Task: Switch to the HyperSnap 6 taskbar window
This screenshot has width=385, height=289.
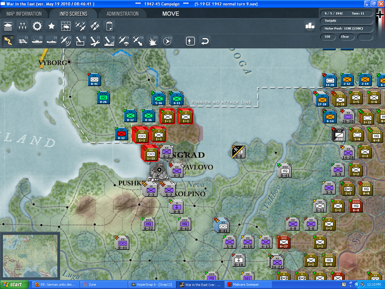Action: [152, 284]
